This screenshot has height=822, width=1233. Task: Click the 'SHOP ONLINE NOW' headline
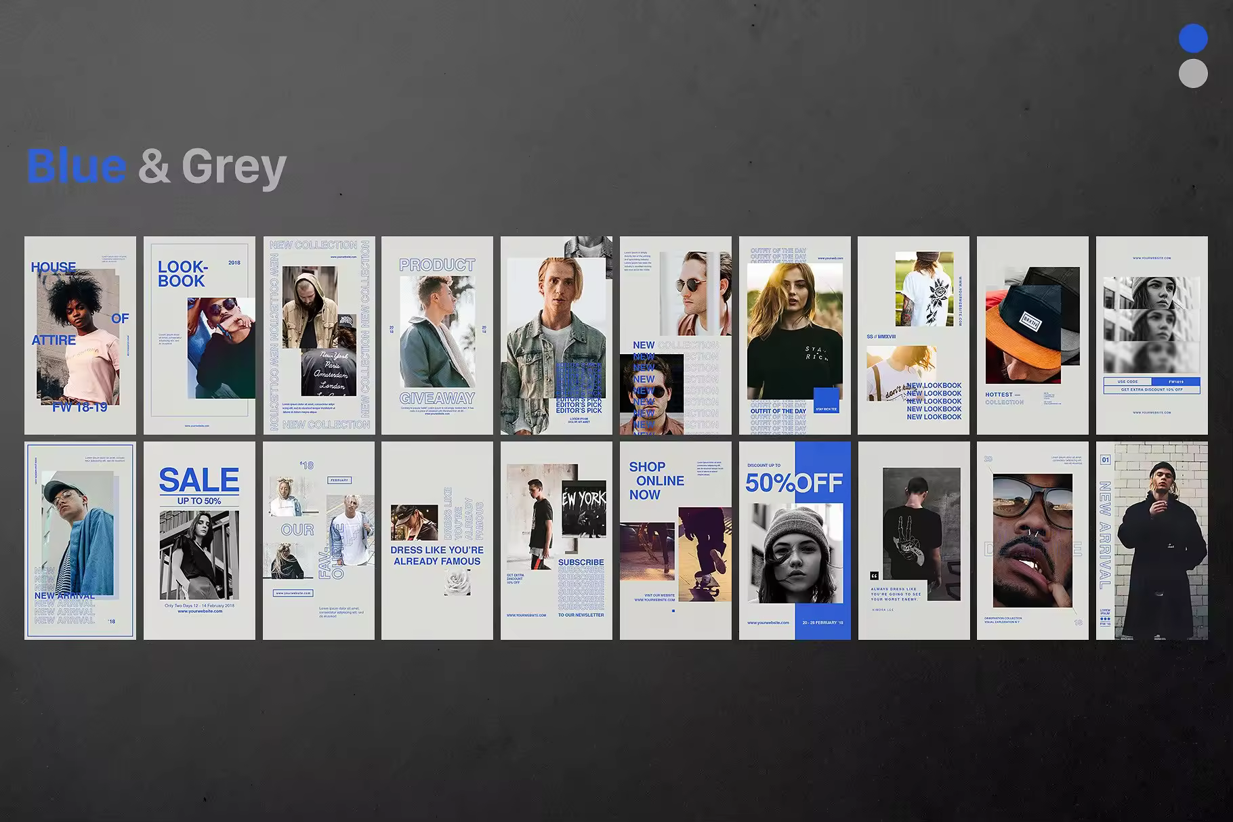click(x=656, y=481)
